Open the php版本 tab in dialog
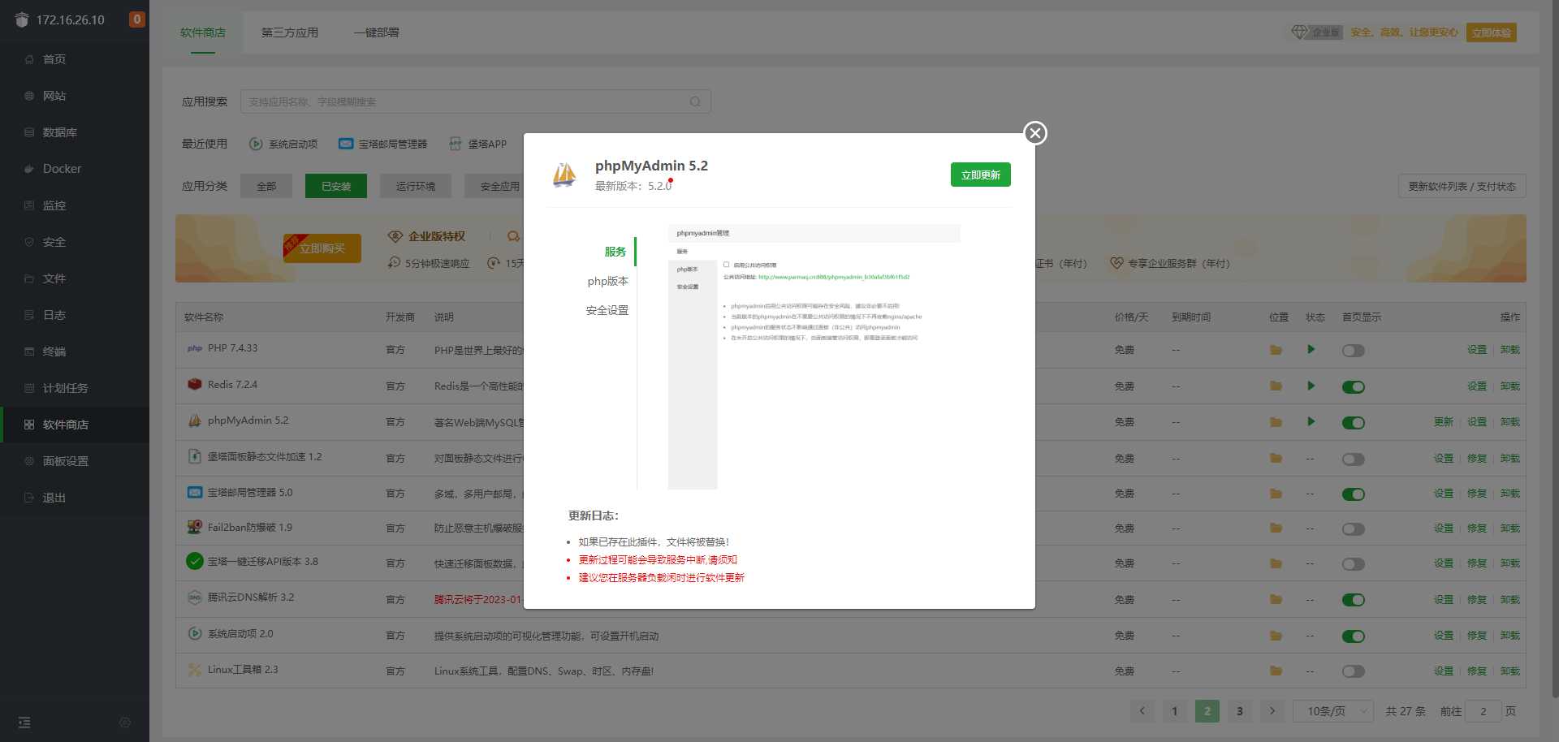 tap(607, 281)
